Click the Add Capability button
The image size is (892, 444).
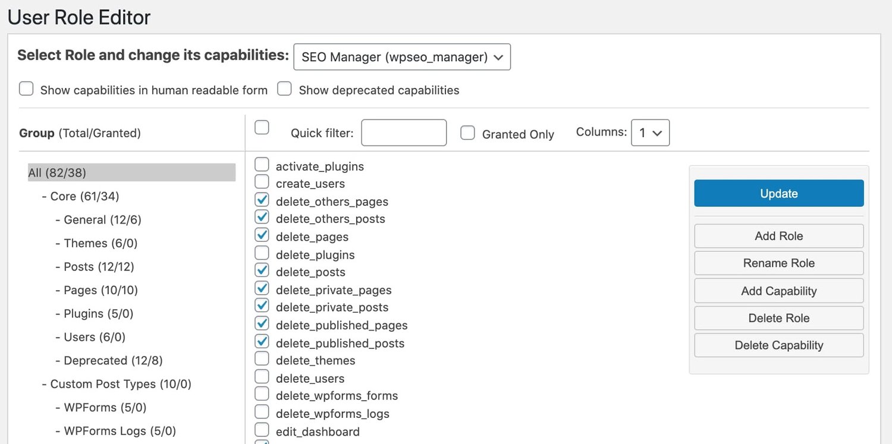(x=778, y=291)
